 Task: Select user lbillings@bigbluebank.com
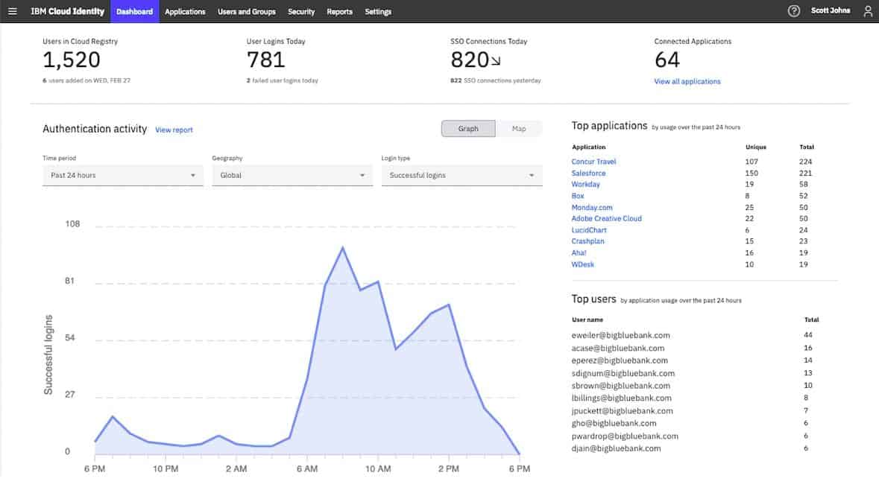621,398
